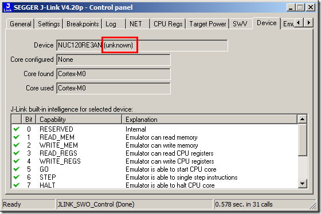Image resolution: width=321 pixels, height=214 pixels.
Task: Click 'Emulator can read memory' explanation
Action: (x=162, y=137)
